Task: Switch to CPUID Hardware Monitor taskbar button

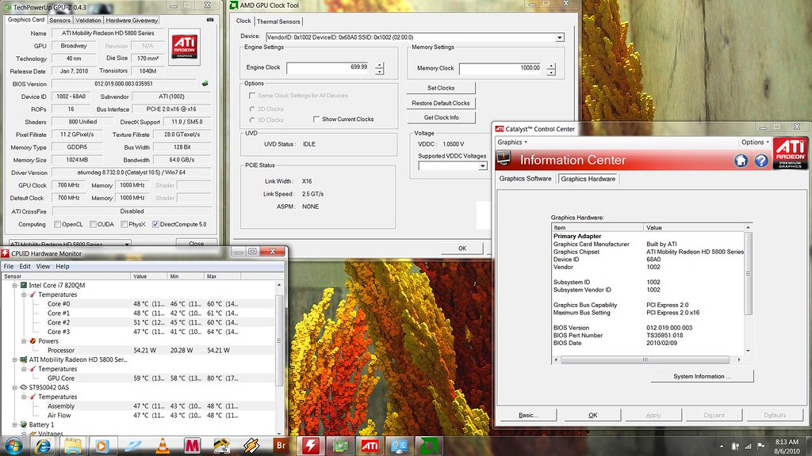Action: (x=311, y=446)
